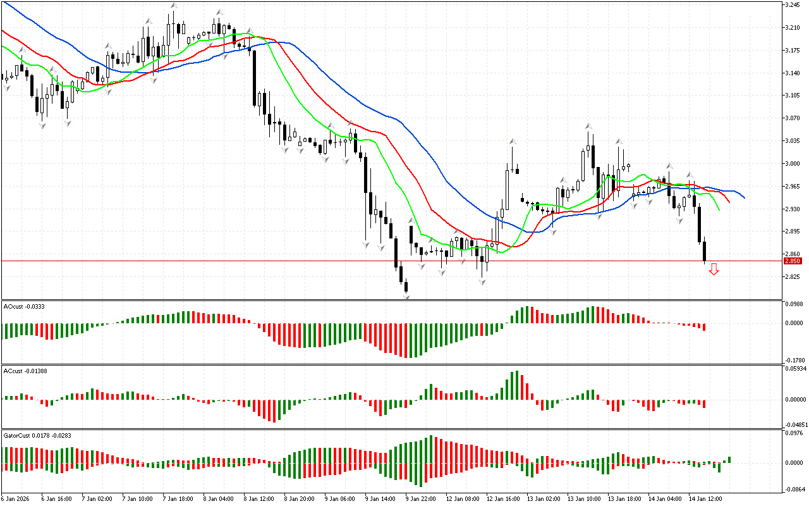Select the red 2.850 price tag

coord(792,261)
